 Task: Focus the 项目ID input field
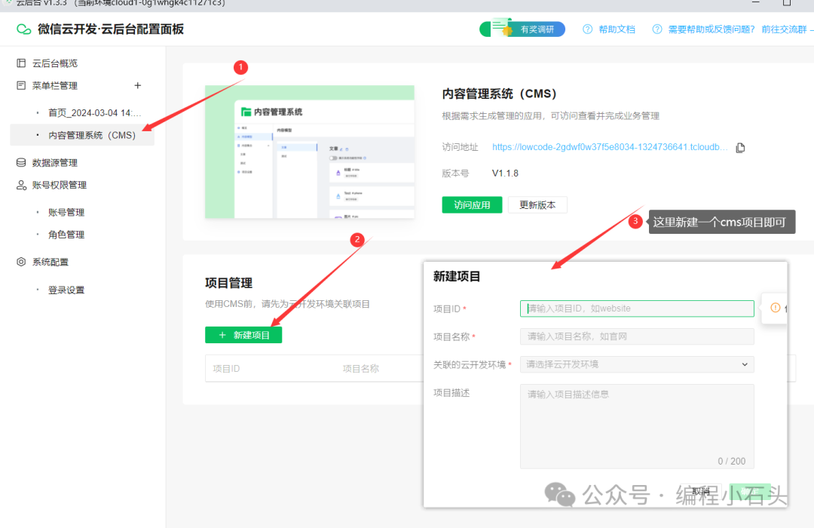point(637,309)
